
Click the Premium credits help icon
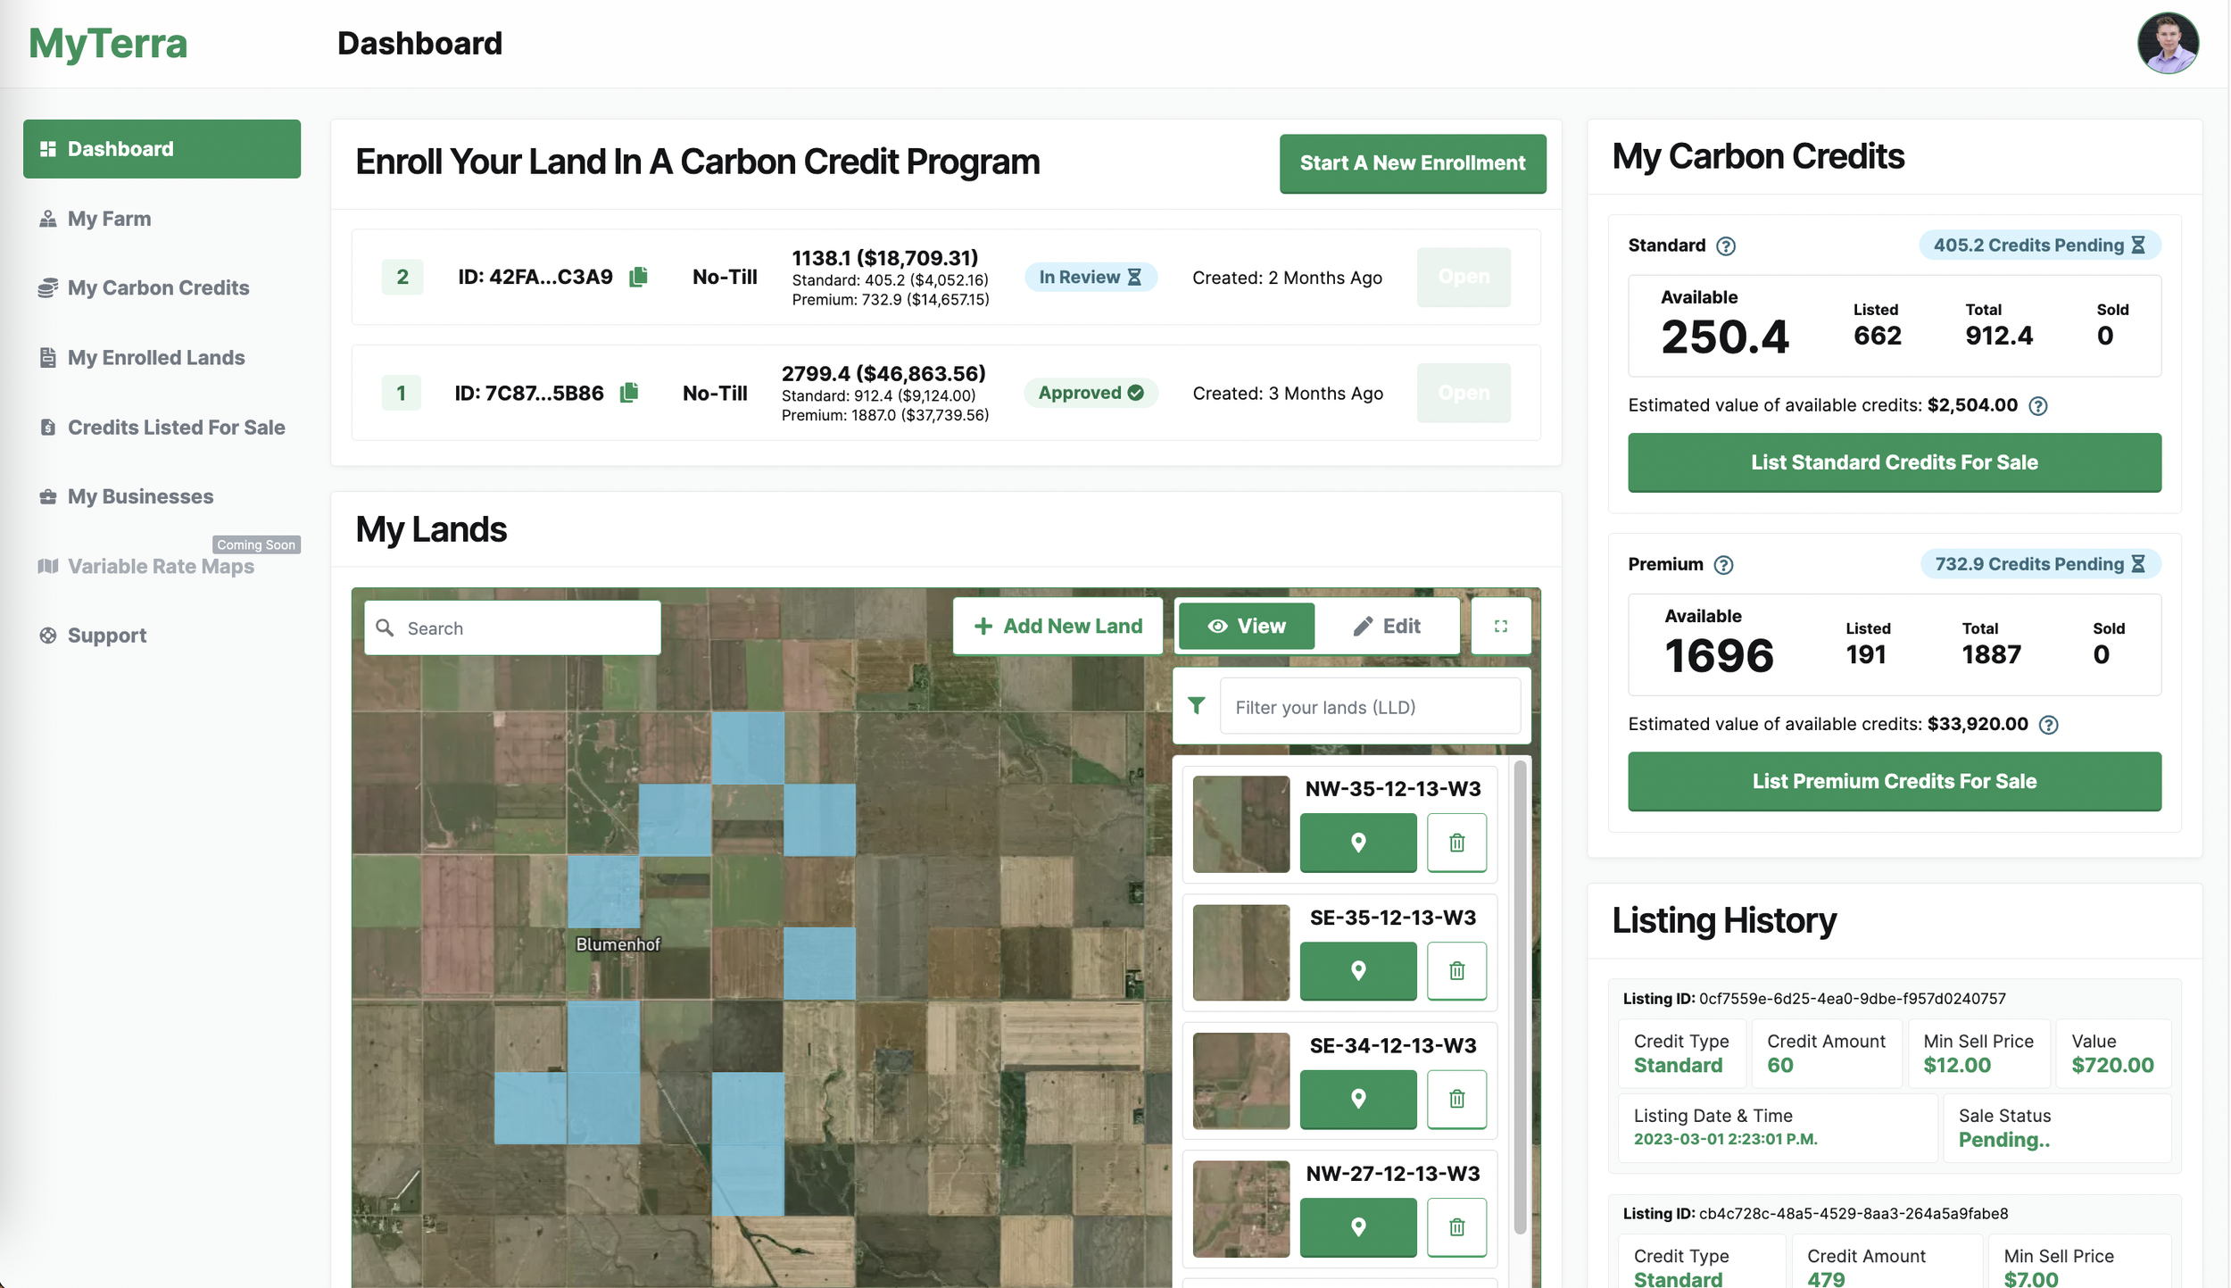[1723, 565]
